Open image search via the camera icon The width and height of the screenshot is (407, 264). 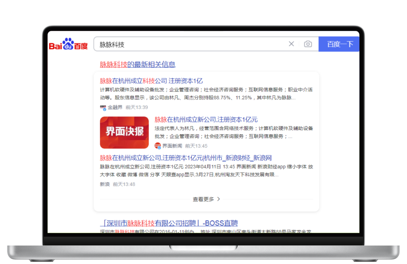click(308, 44)
